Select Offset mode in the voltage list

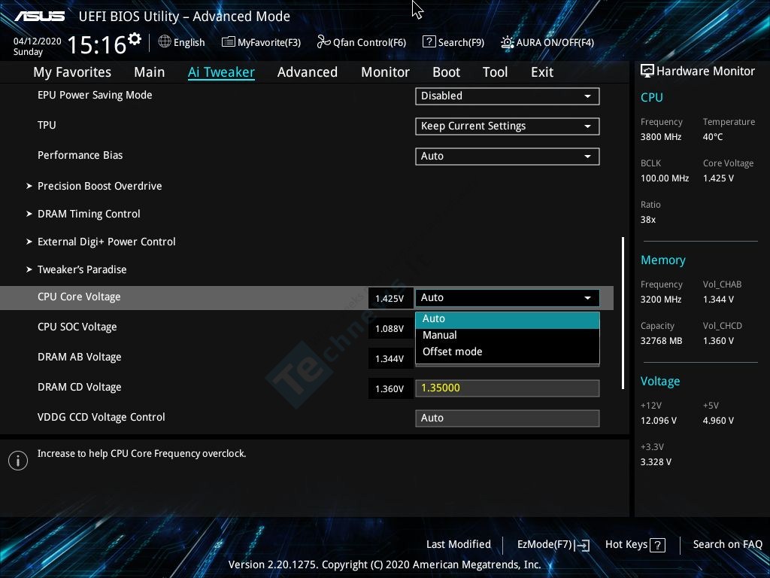tap(508, 352)
